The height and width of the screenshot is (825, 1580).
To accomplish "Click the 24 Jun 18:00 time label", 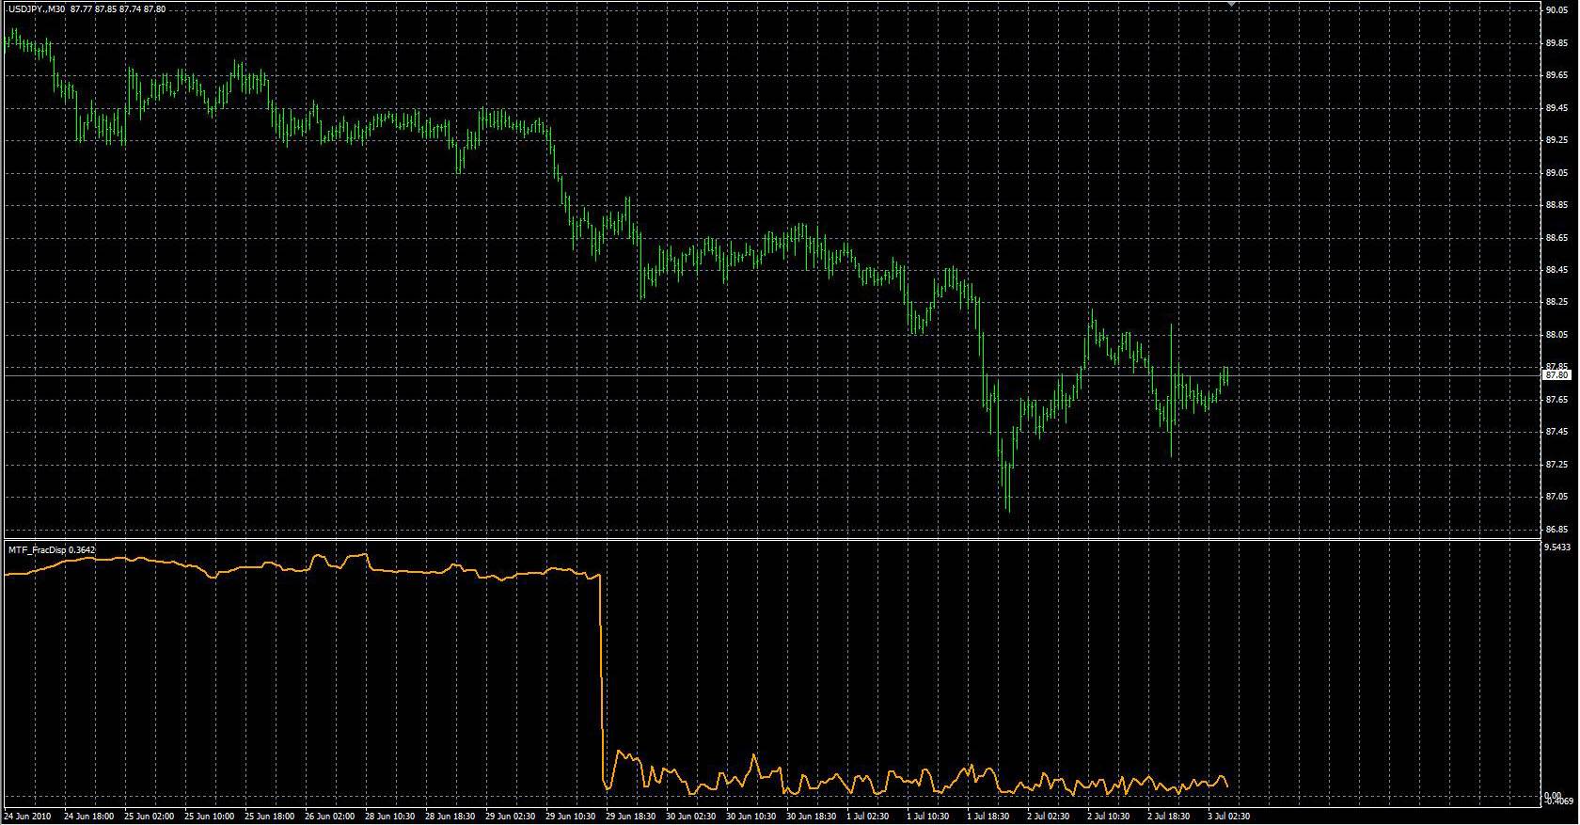I will click(88, 817).
